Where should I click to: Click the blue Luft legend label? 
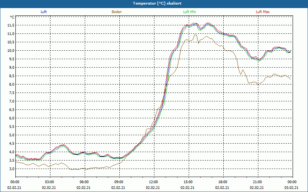click(44, 12)
